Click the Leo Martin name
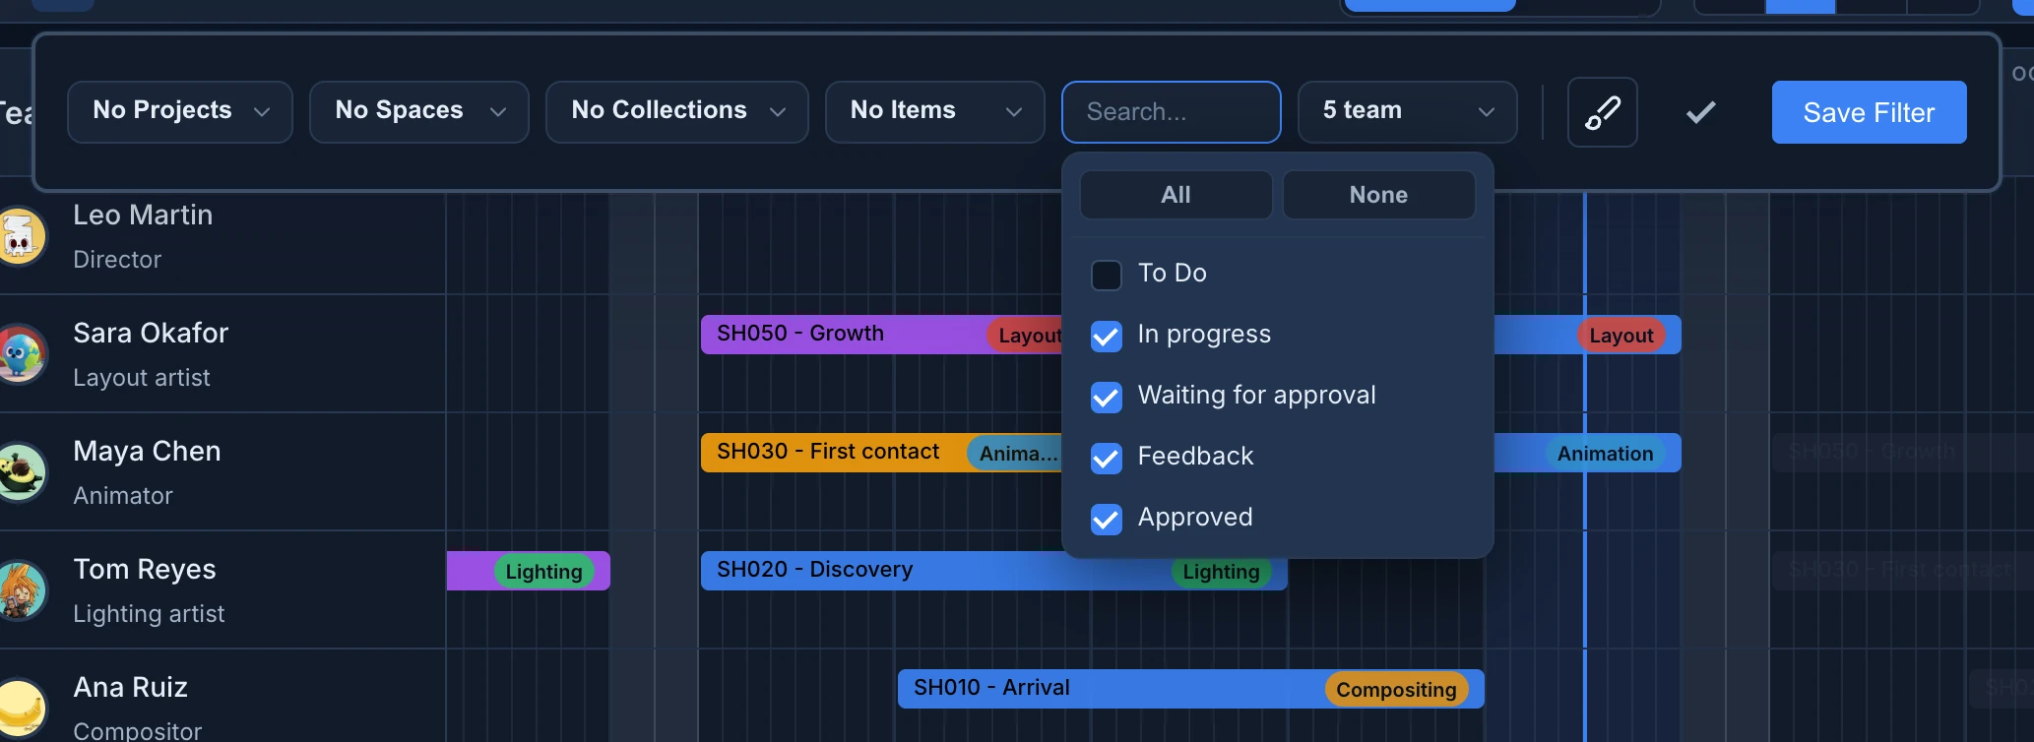The width and height of the screenshot is (2034, 742). (x=143, y=215)
